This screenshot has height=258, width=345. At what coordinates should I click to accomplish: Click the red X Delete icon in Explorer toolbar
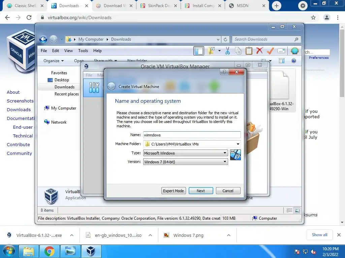[259, 51]
